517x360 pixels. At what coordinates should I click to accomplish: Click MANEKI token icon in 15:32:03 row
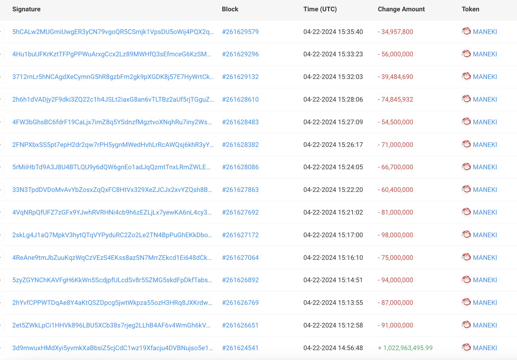point(466,76)
